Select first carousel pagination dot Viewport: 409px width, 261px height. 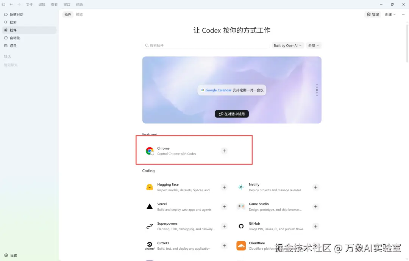pos(317,84)
